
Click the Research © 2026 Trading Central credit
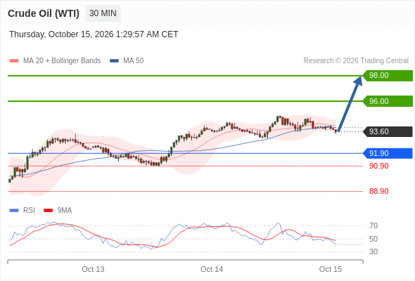click(x=356, y=61)
